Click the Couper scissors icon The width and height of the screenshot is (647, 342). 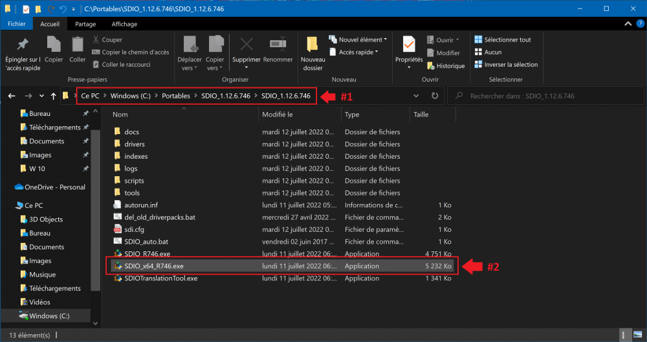click(96, 40)
